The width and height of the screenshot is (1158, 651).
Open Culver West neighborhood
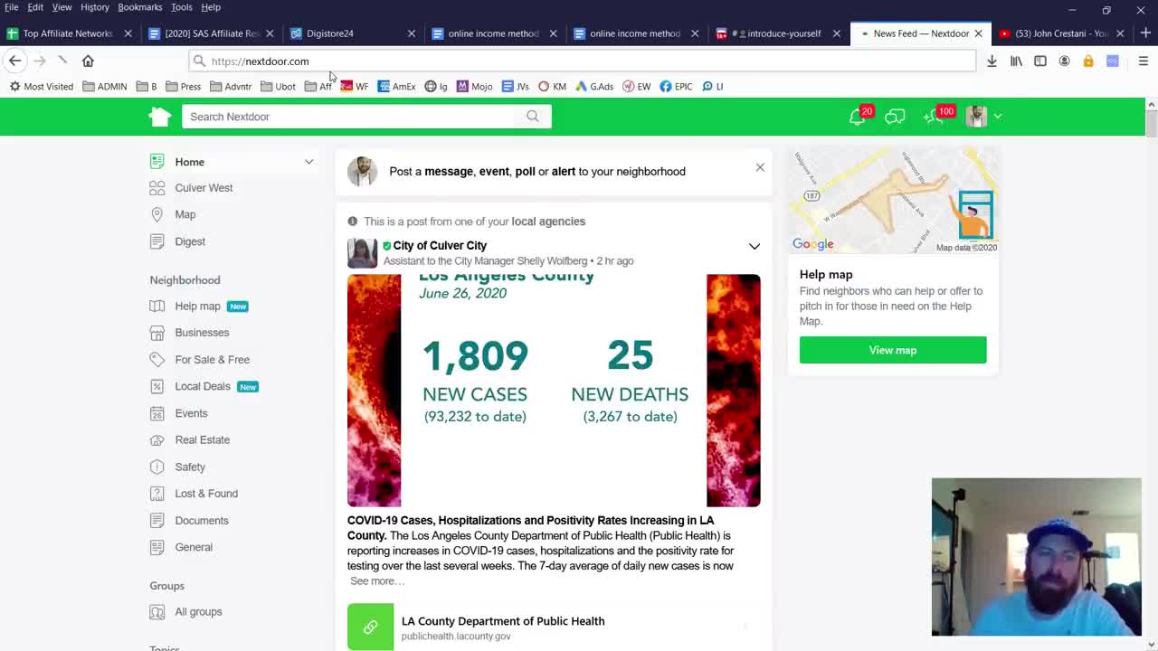pos(204,188)
